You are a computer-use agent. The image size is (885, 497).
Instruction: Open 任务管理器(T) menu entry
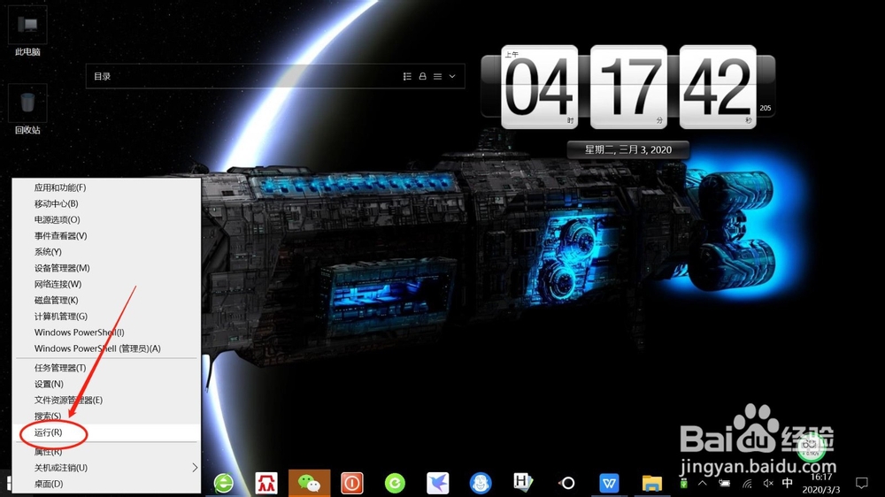106,368
